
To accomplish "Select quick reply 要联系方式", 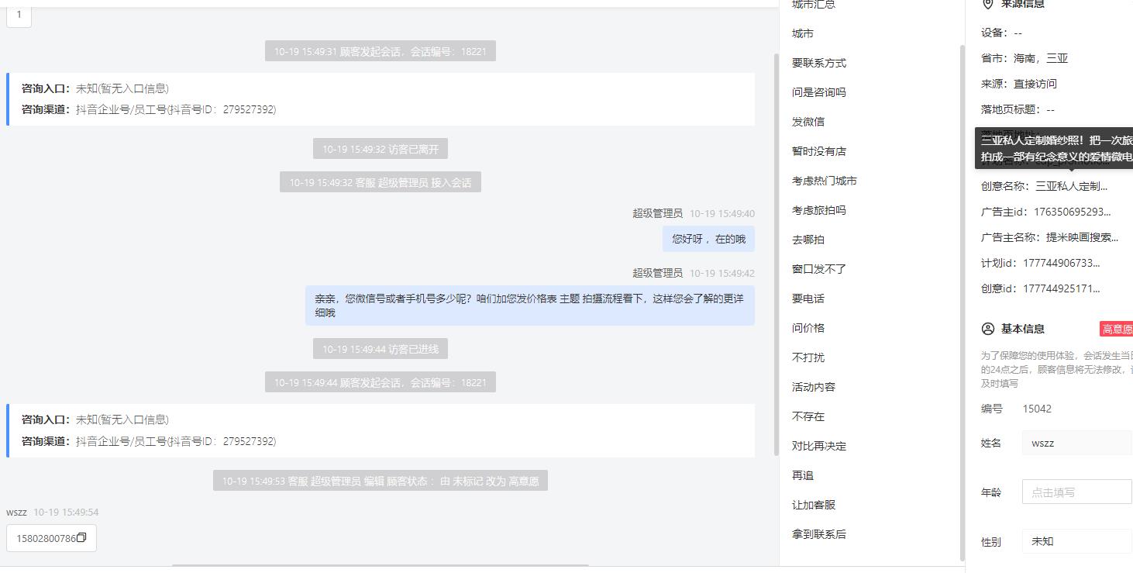I will tap(819, 63).
